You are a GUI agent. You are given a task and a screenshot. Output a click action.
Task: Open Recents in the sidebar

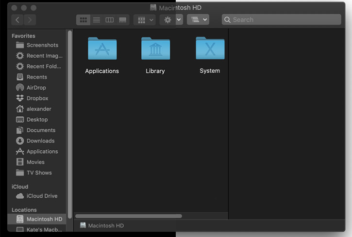(x=37, y=77)
